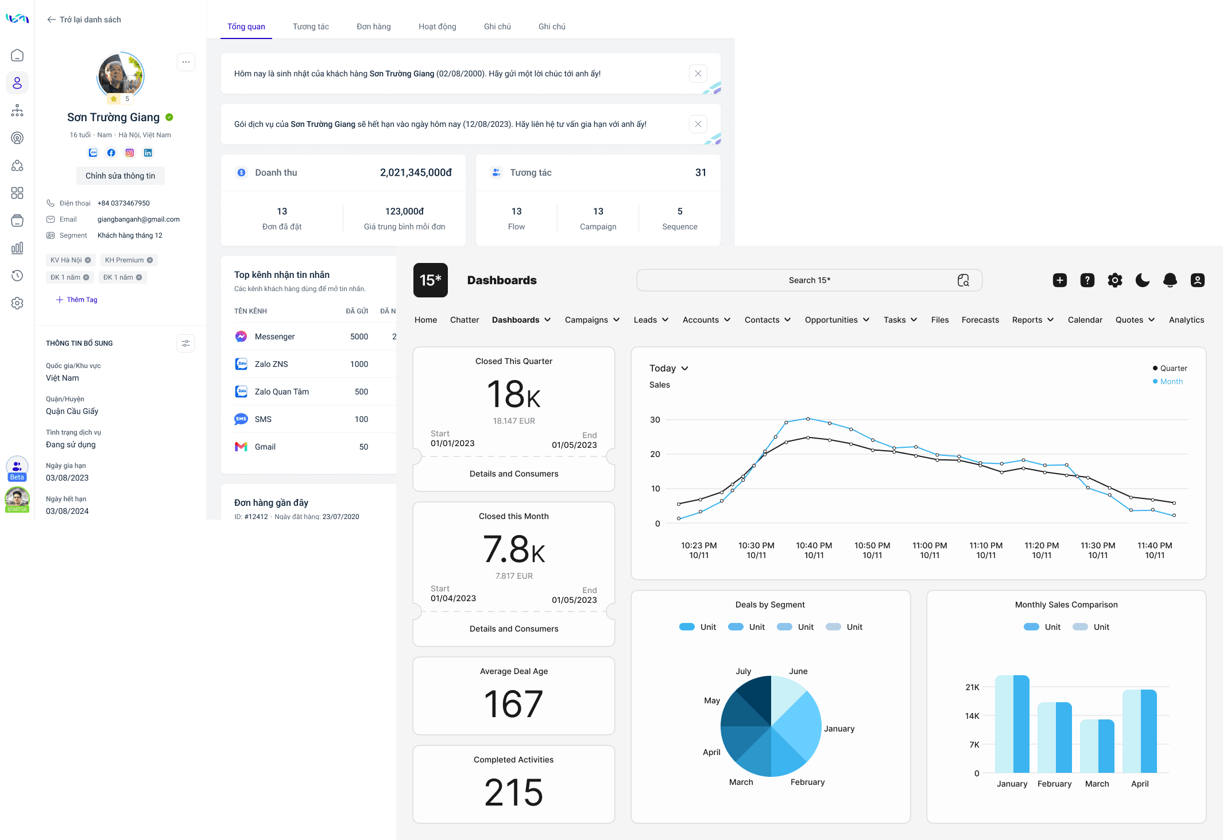Open notifications via the bell icon
The height and width of the screenshot is (840, 1223).
point(1170,280)
